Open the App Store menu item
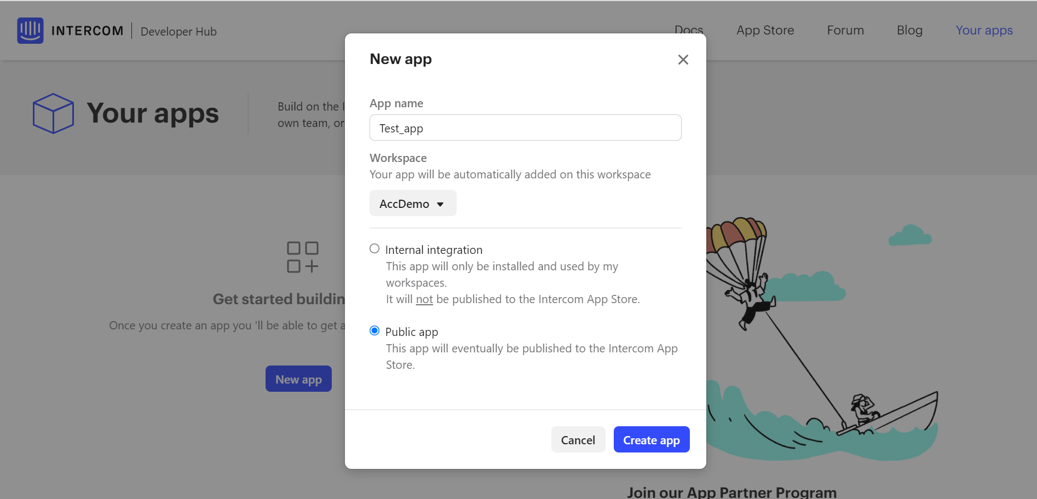 [765, 30]
